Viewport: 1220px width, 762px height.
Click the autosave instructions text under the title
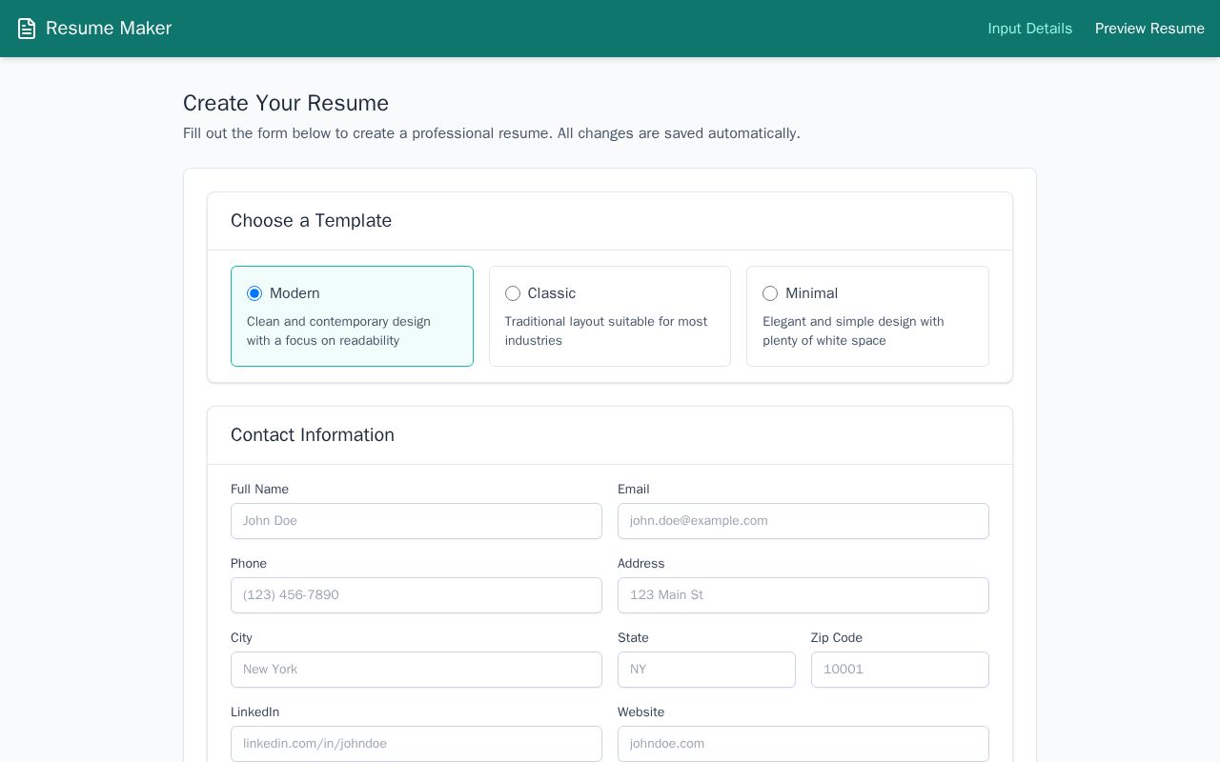(x=492, y=133)
